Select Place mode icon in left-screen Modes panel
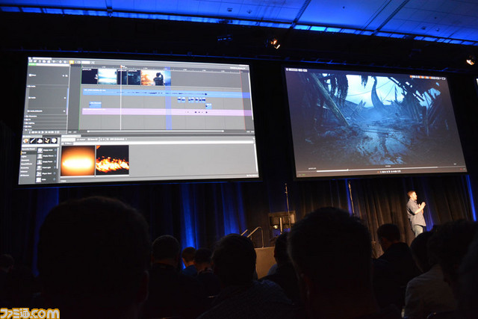The image size is (478, 319). 26,140
